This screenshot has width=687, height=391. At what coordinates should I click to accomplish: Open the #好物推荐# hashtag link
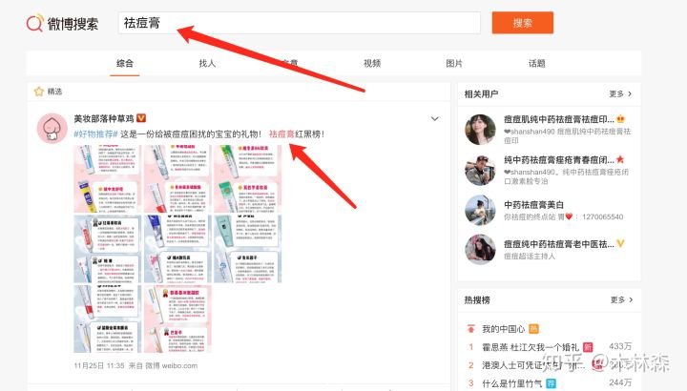pos(96,134)
